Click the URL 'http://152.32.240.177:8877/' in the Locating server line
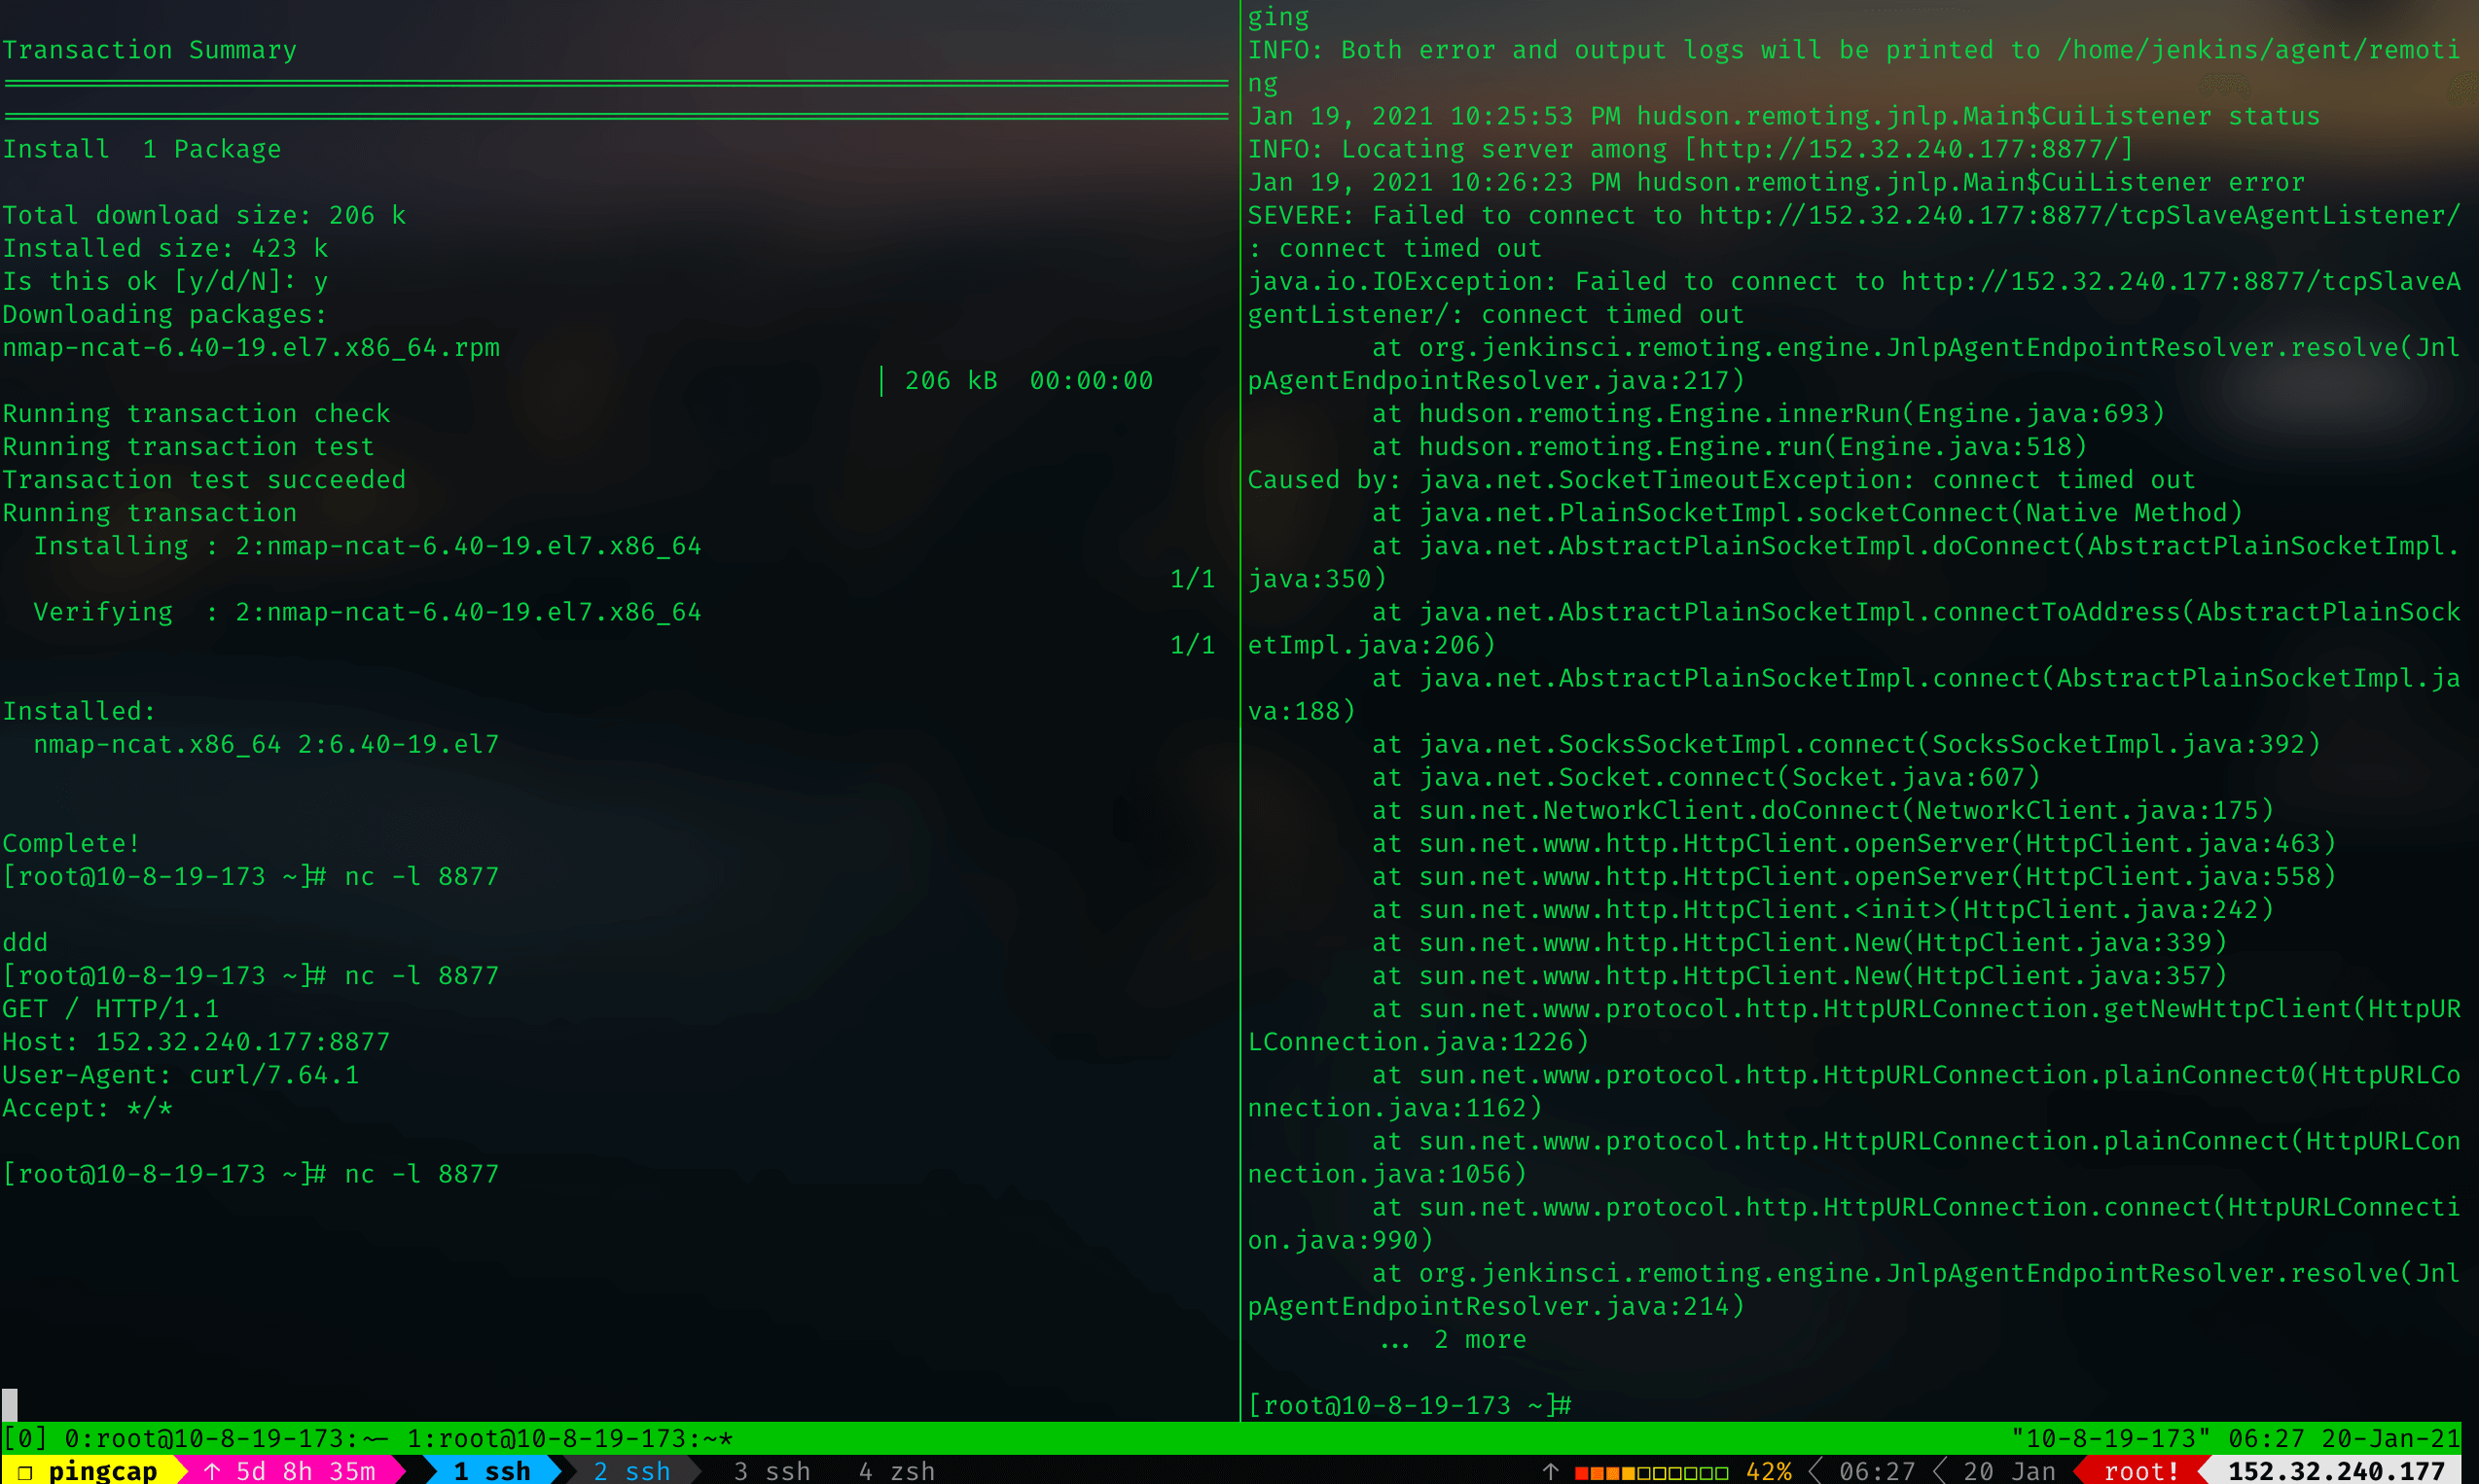2479x1484 pixels. tap(1908, 149)
